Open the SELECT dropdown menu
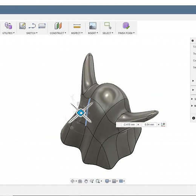Screen dimensions: 196x196 point(108,33)
